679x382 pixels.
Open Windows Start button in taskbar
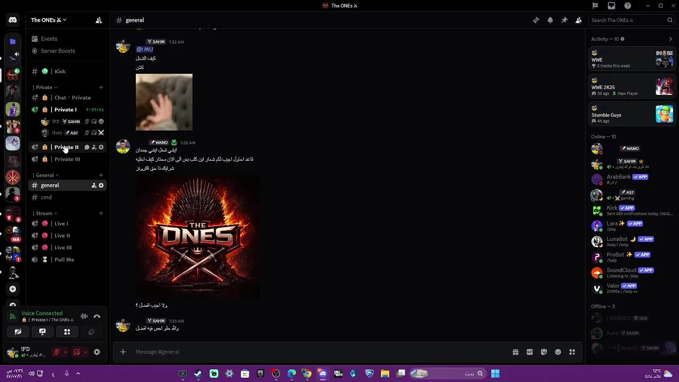pyautogui.click(x=495, y=374)
